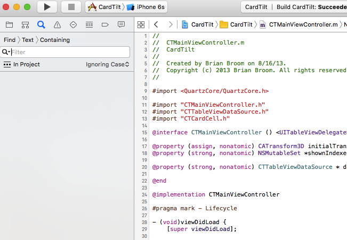Show the Symbol navigator
The height and width of the screenshot is (240, 347).
click(25, 24)
